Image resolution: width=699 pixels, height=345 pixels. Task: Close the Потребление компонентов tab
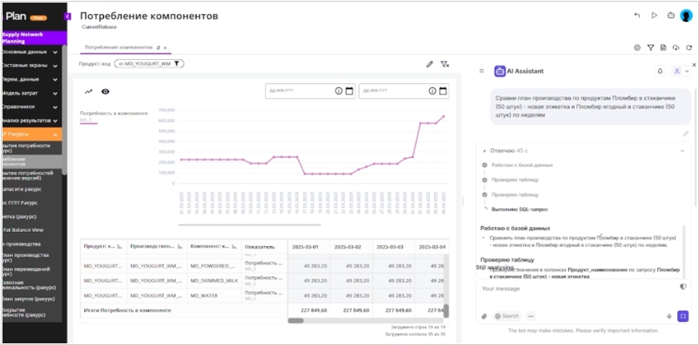pyautogui.click(x=165, y=47)
